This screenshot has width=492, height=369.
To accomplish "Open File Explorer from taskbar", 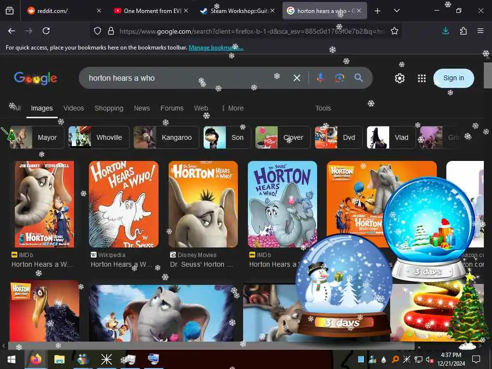I will (59, 359).
